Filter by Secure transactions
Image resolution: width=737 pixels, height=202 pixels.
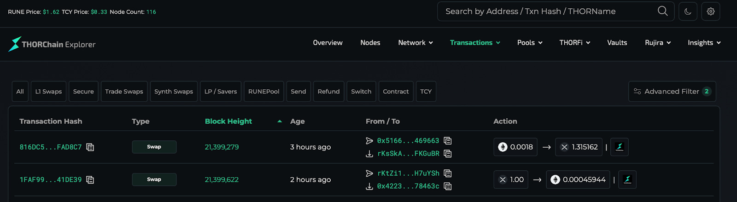83,92
